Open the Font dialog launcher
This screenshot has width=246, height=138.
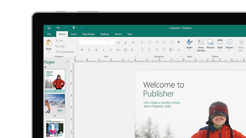(x=136, y=57)
